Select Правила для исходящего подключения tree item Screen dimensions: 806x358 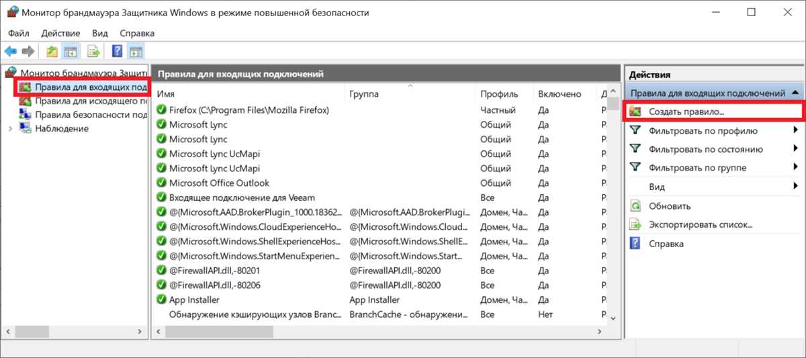tap(91, 101)
